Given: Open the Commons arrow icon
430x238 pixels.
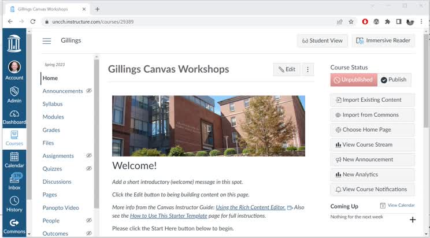Looking at the screenshot, I should pos(14,222).
